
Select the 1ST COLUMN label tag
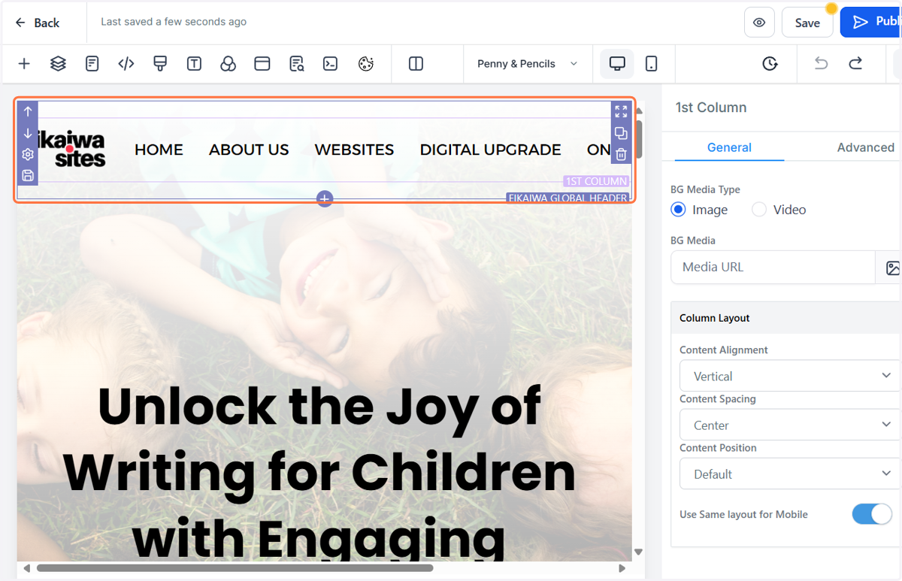pyautogui.click(x=595, y=181)
